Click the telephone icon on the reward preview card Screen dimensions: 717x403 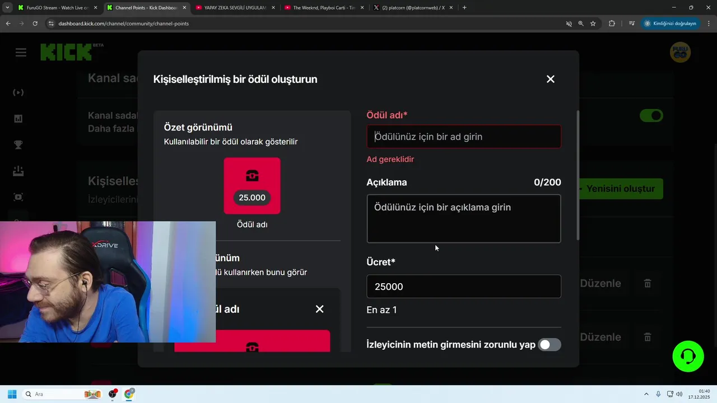click(252, 176)
